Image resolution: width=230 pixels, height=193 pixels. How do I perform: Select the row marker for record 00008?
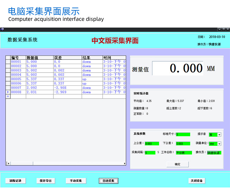tap(8, 92)
